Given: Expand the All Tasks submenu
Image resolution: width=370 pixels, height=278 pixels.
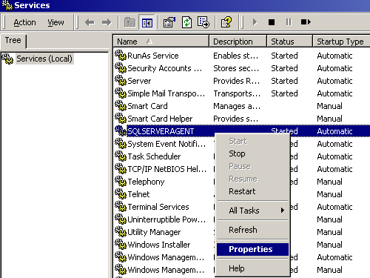Looking at the screenshot, I should 252,211.
